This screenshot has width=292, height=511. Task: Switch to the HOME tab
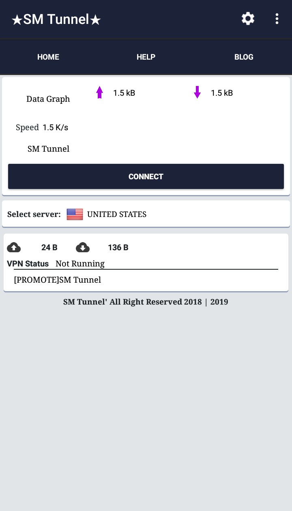tap(48, 57)
